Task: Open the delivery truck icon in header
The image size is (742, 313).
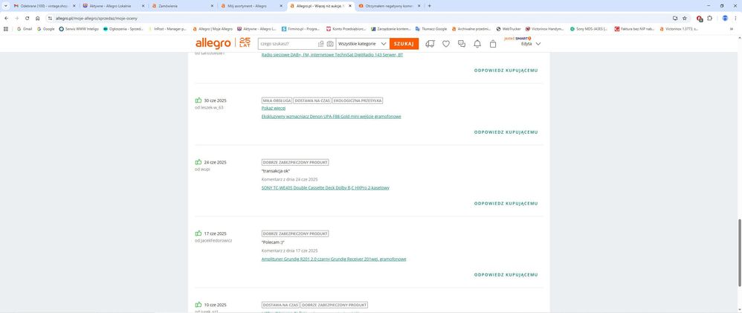Action: tap(430, 44)
